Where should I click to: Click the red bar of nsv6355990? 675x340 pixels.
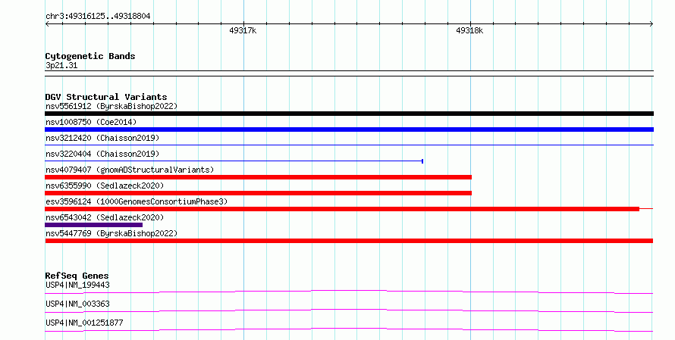[259, 193]
